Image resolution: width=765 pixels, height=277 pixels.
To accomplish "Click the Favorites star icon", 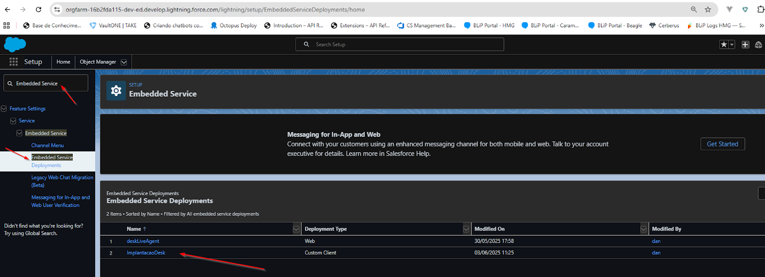I will [x=724, y=44].
